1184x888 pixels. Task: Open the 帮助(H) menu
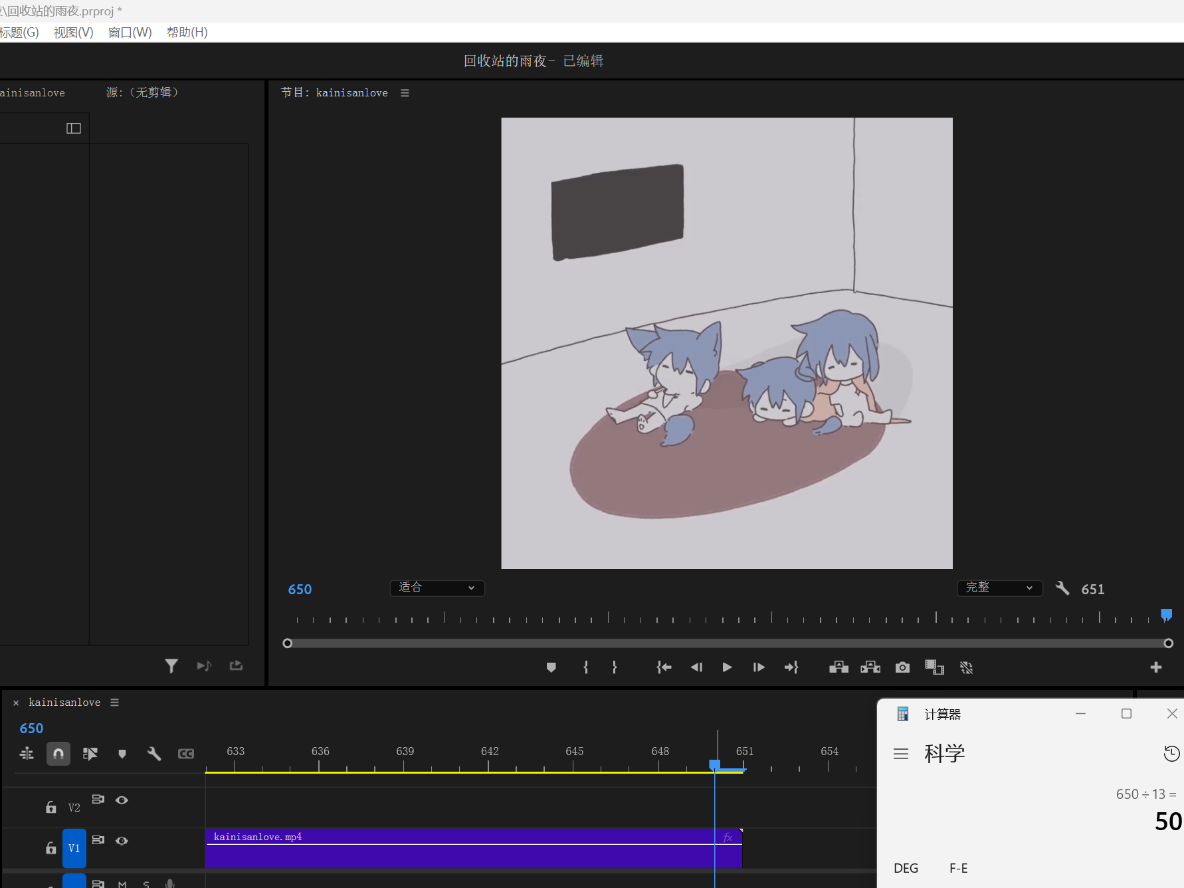(187, 33)
